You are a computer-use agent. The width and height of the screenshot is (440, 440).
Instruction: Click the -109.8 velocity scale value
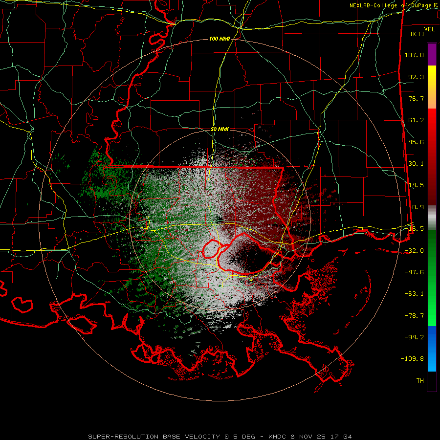pos(412,359)
